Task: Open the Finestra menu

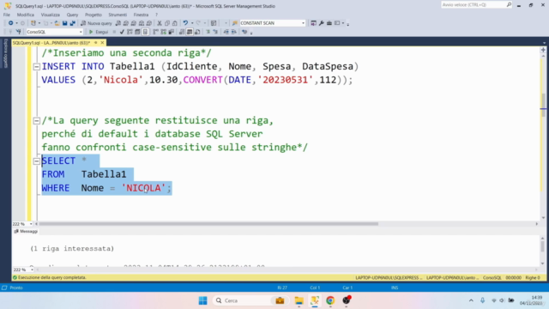Action: point(141,15)
